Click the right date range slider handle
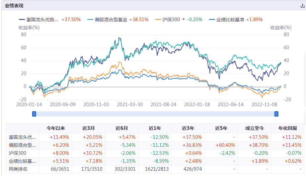This screenshot has width=306, height=176. (276, 114)
